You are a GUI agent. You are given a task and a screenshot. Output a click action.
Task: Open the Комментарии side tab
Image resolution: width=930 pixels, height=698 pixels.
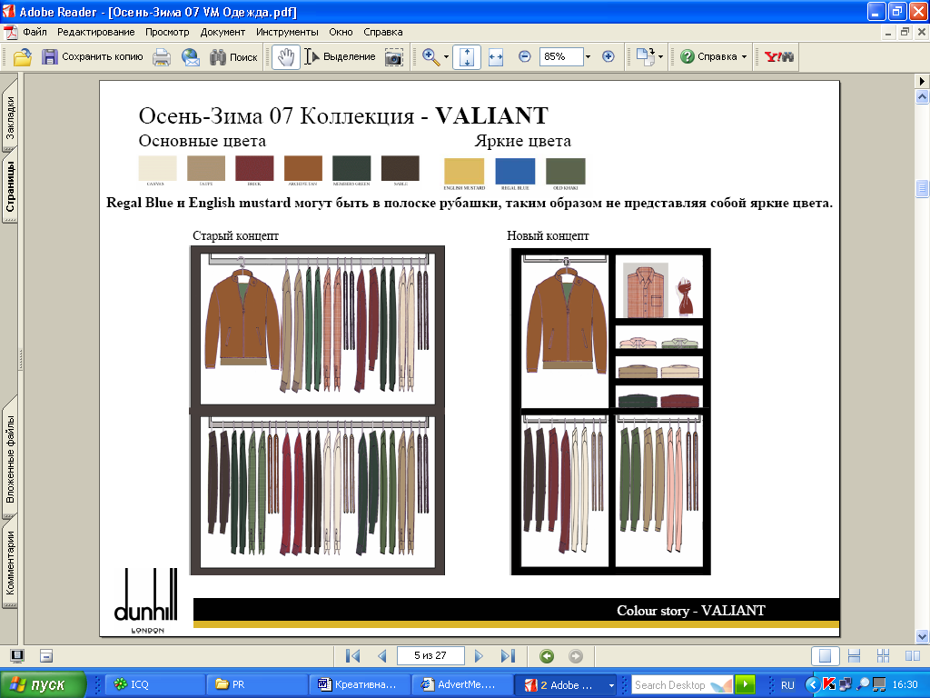(x=10, y=563)
